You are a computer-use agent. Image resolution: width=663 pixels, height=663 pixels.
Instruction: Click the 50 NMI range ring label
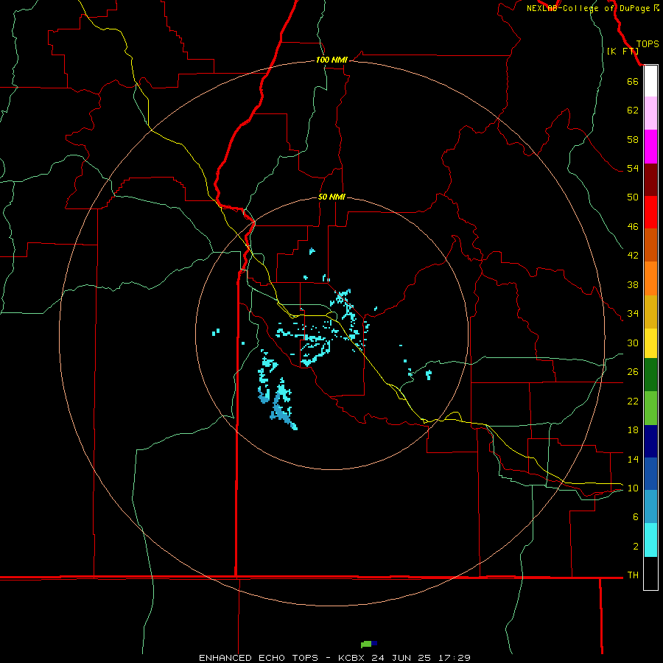tap(331, 197)
